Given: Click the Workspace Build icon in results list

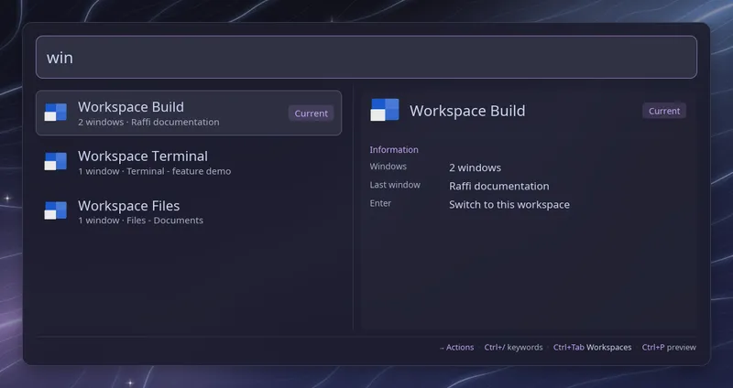Looking at the screenshot, I should (56, 113).
